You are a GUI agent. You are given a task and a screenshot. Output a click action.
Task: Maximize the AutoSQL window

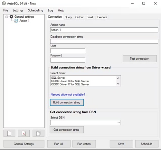coord(144,4)
